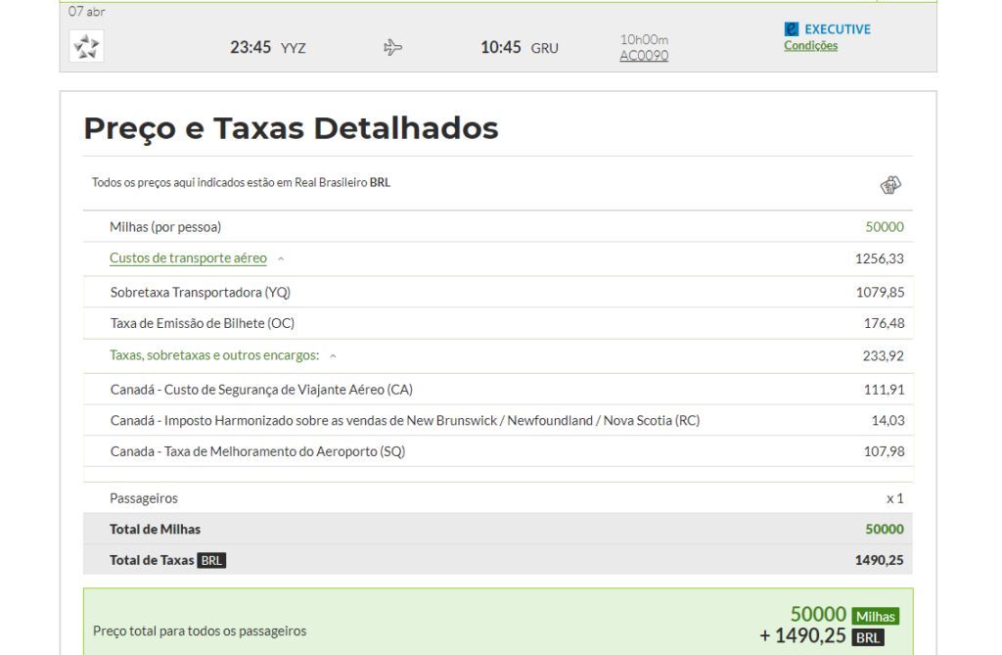Click the Preço e Taxas Detalhados heading

click(x=291, y=128)
